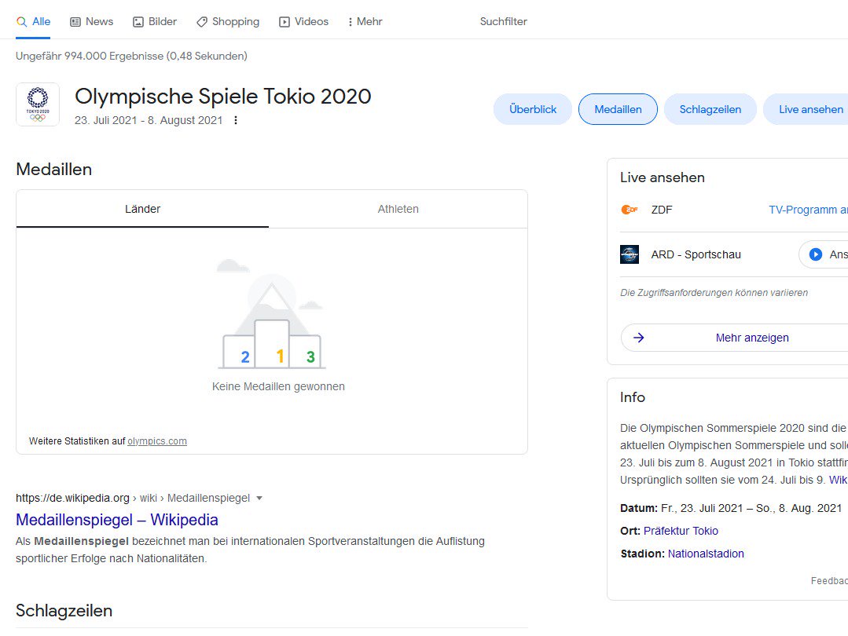This screenshot has width=848, height=636.
Task: Open the News search tab
Action: coord(91,22)
